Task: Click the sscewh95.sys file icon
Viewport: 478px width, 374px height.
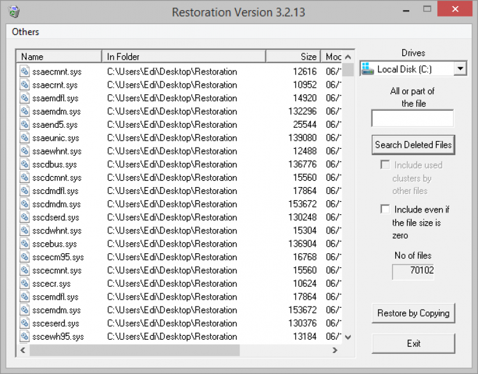Action: click(x=25, y=336)
